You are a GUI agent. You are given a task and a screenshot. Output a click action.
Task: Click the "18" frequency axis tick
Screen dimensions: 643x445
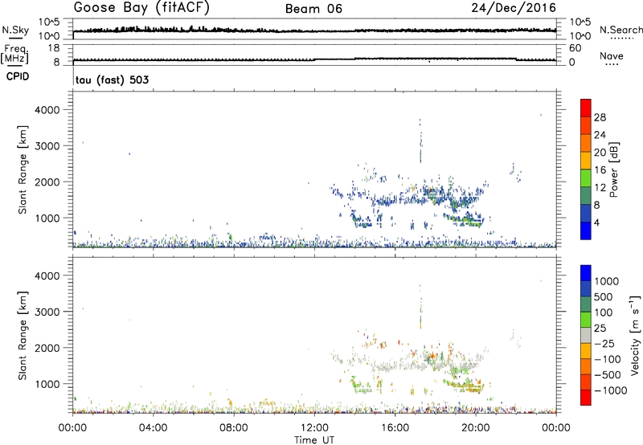point(54,48)
